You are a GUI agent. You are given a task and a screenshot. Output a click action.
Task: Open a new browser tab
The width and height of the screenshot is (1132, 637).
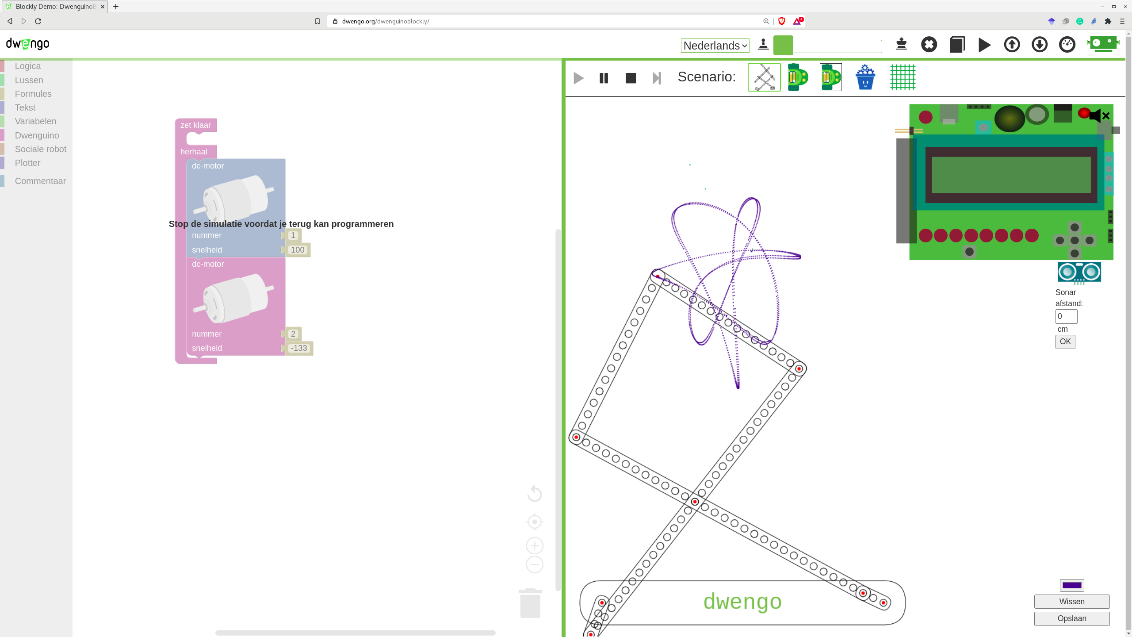116,7
